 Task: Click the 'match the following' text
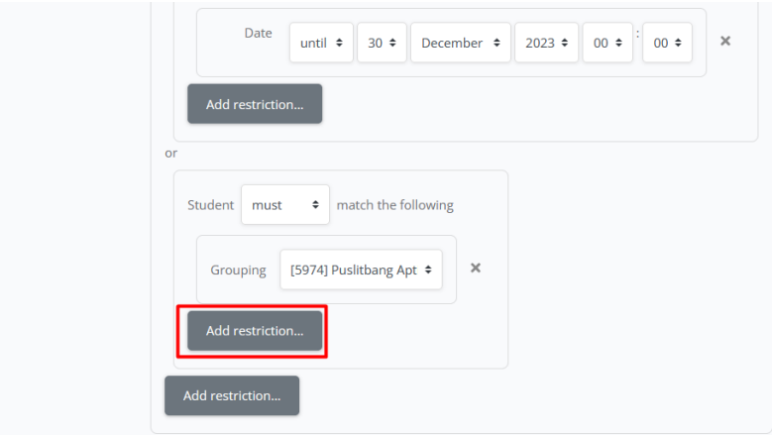tap(394, 205)
